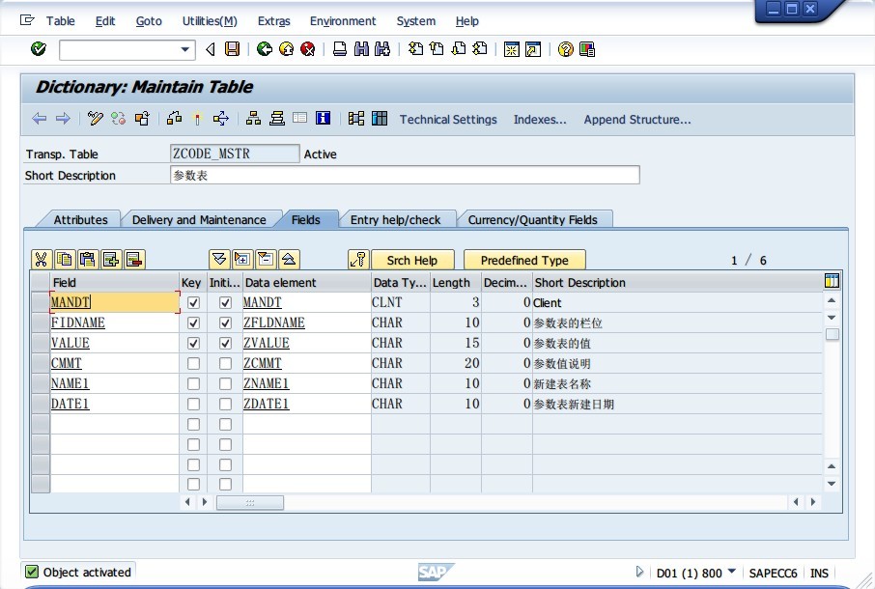The width and height of the screenshot is (875, 589).
Task: Open the Goto menu
Action: pyautogui.click(x=149, y=21)
